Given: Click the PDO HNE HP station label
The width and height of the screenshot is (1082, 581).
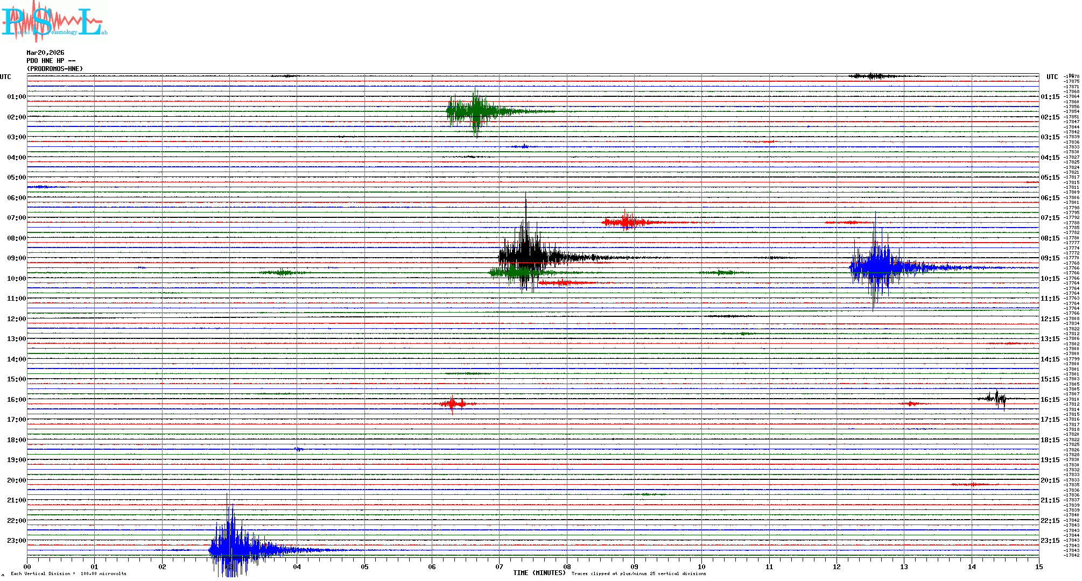Looking at the screenshot, I should (x=51, y=61).
